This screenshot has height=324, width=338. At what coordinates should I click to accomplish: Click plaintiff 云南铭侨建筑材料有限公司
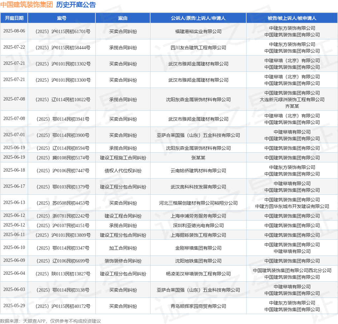point(198,171)
